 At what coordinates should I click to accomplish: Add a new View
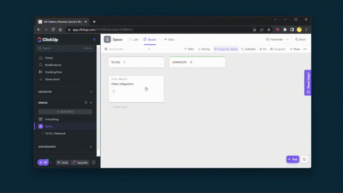click(169, 40)
